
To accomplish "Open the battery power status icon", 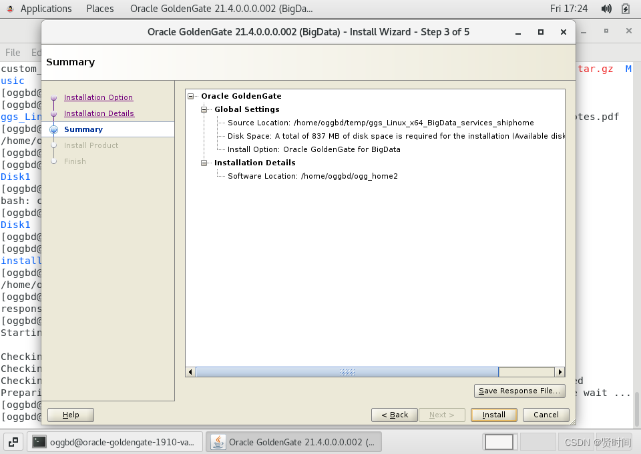I will (x=626, y=9).
